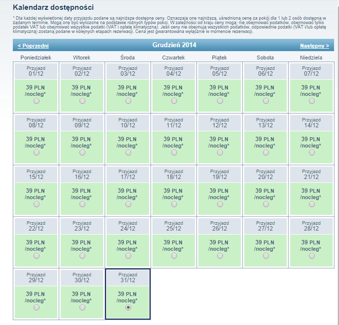
Task: Choose the 16/12 radio button
Action: [x=82, y=204]
